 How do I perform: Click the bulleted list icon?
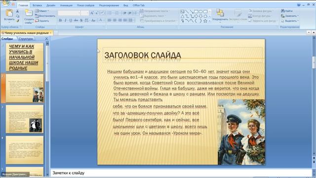pyautogui.click(x=110, y=13)
